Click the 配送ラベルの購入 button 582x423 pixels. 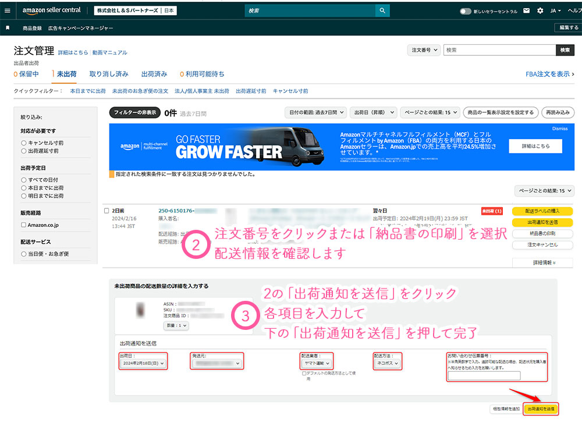point(542,211)
